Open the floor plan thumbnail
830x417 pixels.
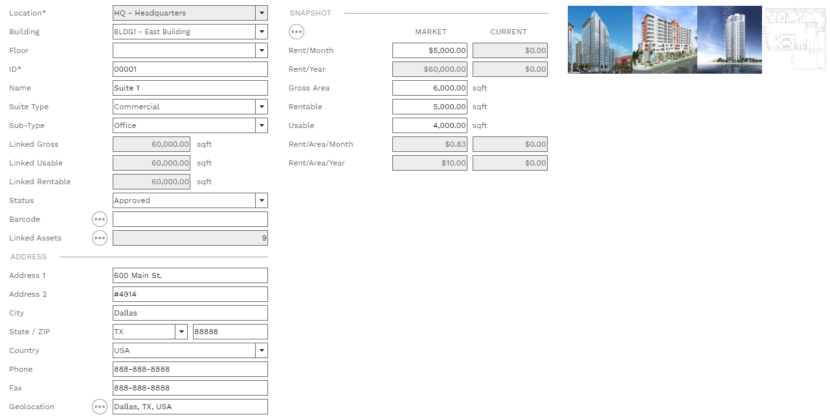pos(794,39)
